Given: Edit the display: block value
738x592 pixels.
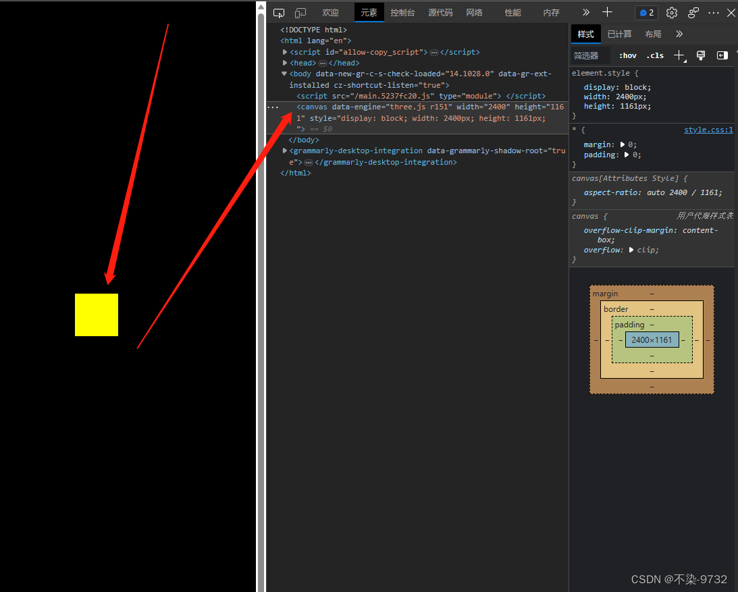Looking at the screenshot, I should (x=636, y=88).
